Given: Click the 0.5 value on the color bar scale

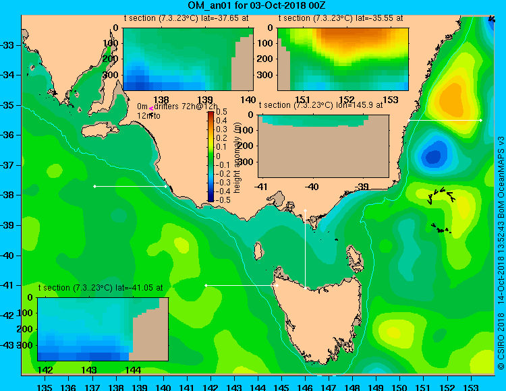Looking at the screenshot, I should 222,112.
